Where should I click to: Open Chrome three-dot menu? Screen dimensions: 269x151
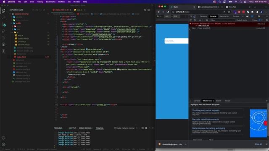pos(266,12)
